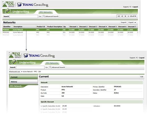This screenshot has width=147, height=114.
Task: Click the Zip Code value 300 in details
Action: coord(63,93)
